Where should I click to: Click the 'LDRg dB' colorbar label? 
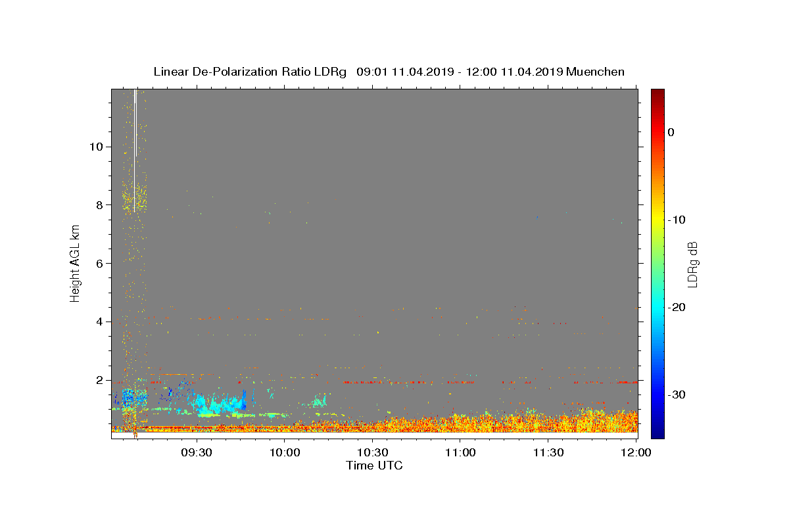click(692, 264)
